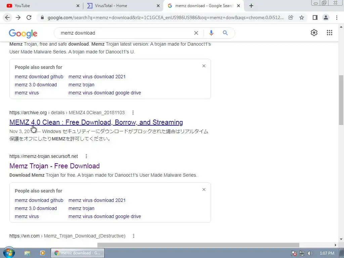Click the wn.com result URL text
Screen dimensions: 344x258
[67, 236]
